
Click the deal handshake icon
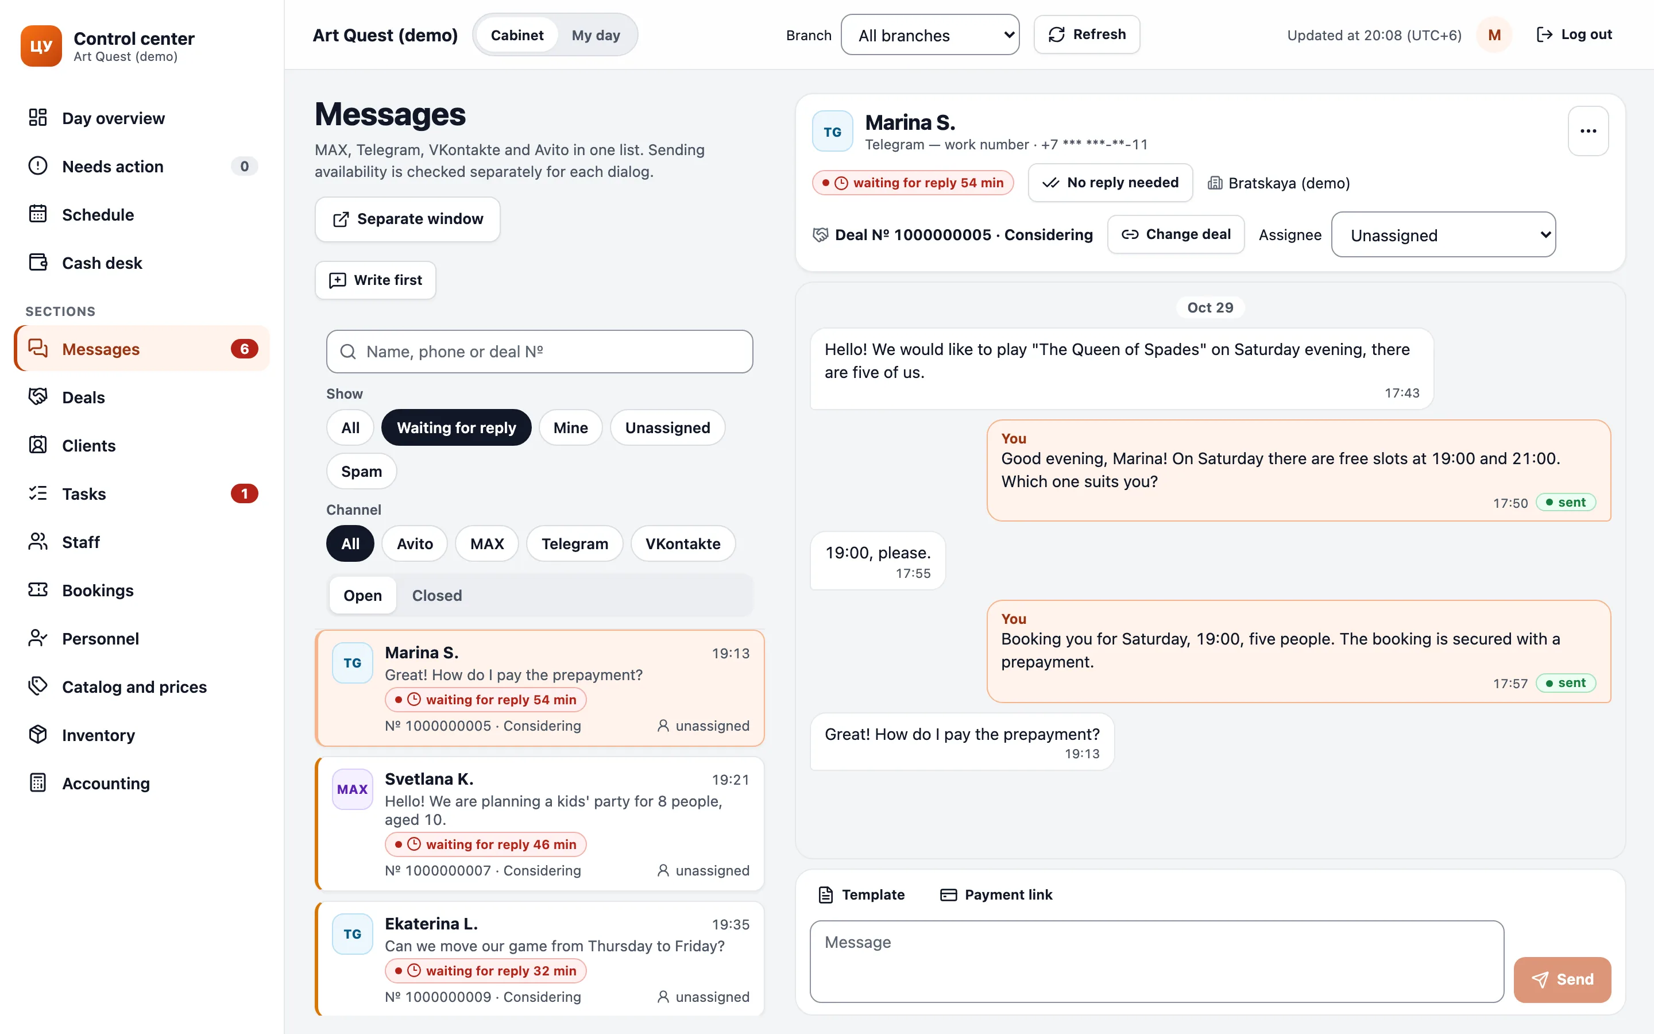point(820,236)
